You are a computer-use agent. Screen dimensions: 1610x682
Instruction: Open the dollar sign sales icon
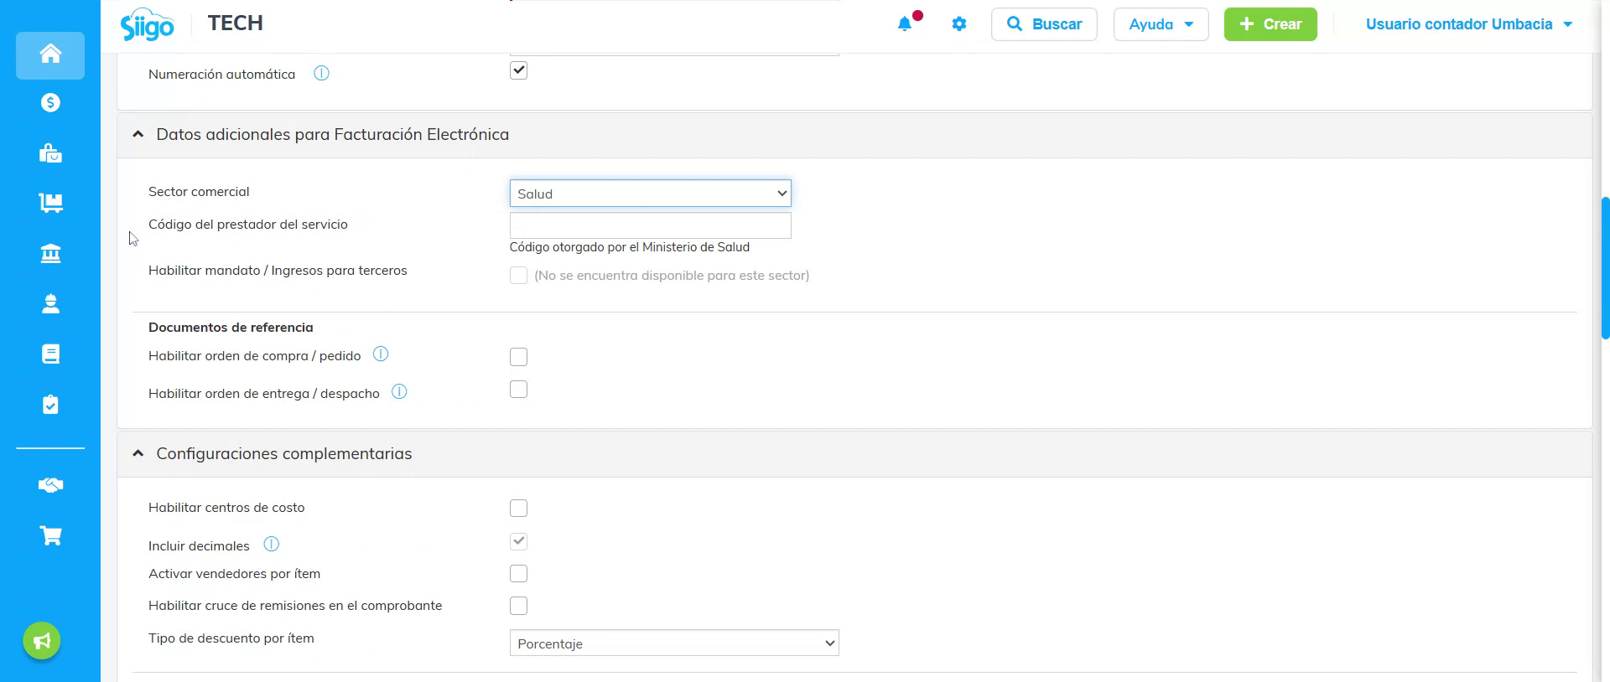[x=50, y=102]
